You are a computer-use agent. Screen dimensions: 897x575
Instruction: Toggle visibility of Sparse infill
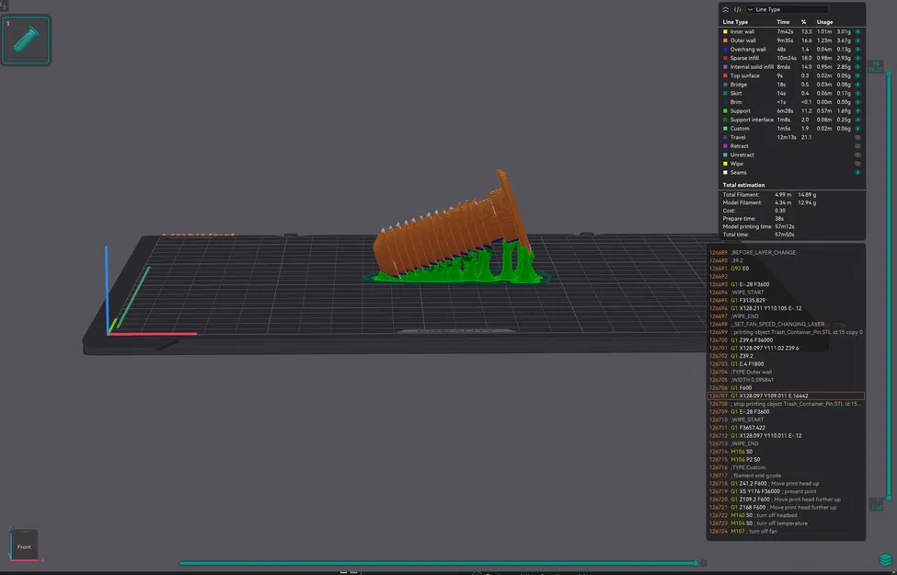click(857, 58)
